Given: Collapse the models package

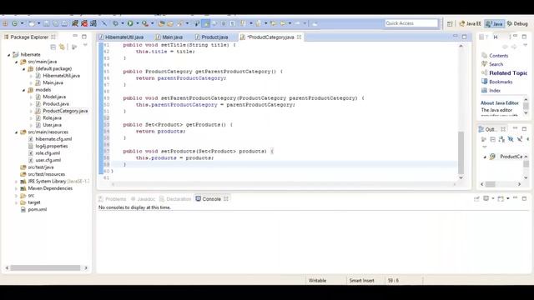Looking at the screenshot, I should click(24, 90).
